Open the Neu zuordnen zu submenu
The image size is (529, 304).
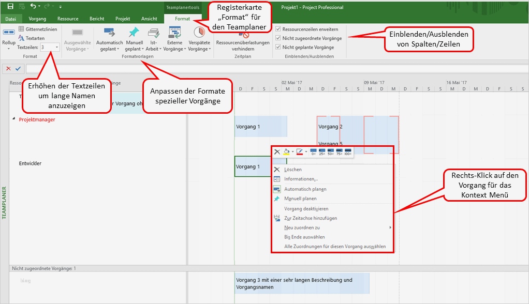point(333,227)
